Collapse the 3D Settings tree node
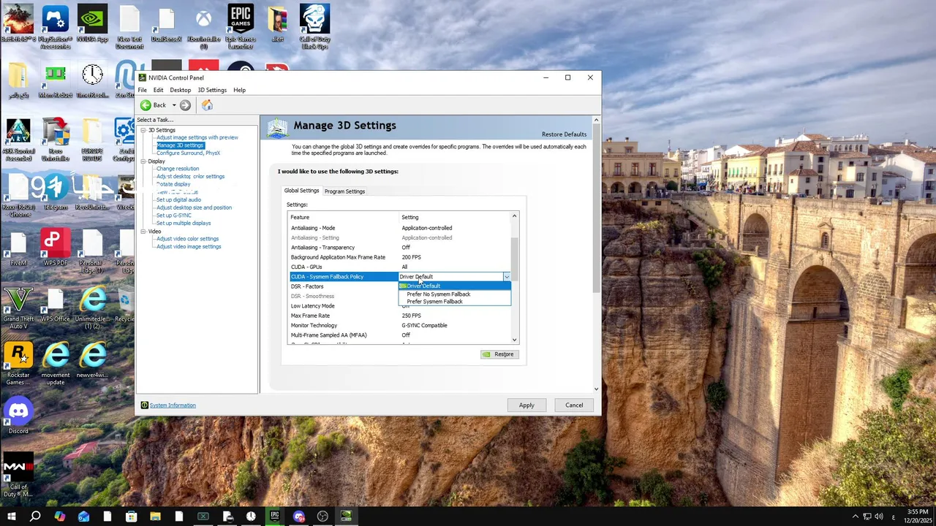The width and height of the screenshot is (936, 526). pyautogui.click(x=143, y=130)
